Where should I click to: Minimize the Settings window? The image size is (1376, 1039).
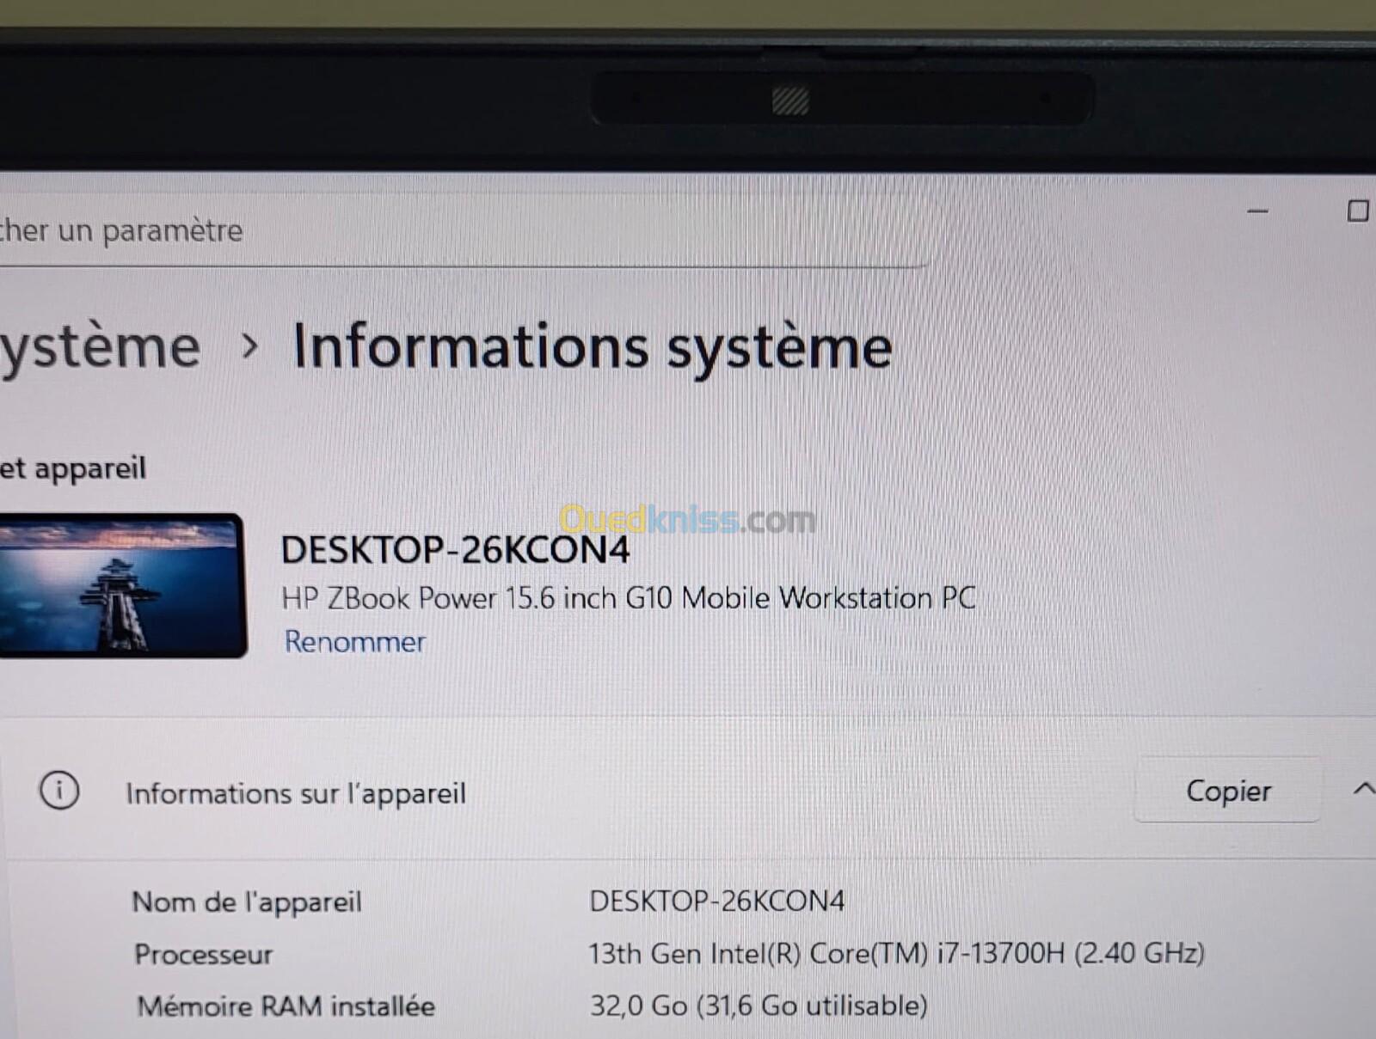tap(1258, 211)
